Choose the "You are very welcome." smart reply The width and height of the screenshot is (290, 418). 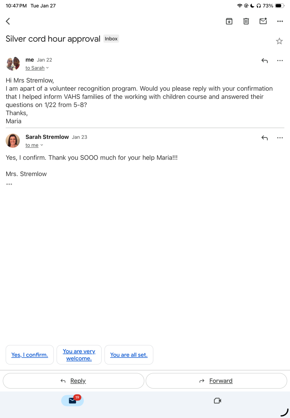79,355
